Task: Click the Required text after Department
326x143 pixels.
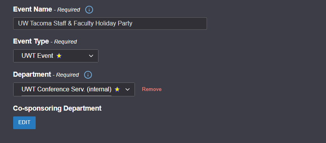Action: (x=67, y=75)
